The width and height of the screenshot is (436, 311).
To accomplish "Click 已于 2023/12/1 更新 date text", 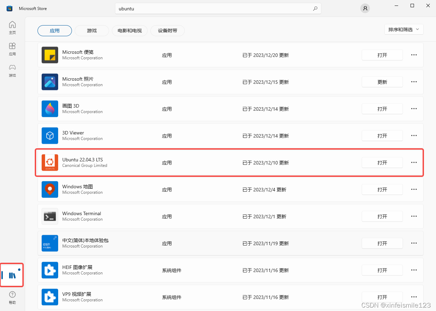I will [x=264, y=217].
